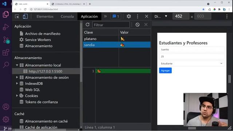The image size is (233, 131).
Task: Open Almacenamiento under Aplicación
Action: click(x=39, y=46)
